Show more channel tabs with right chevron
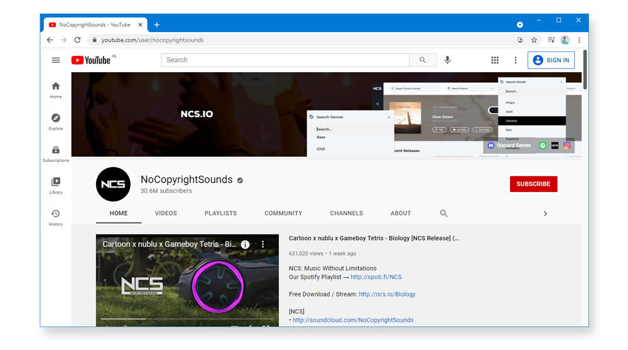This screenshot has width=628, height=350. 545,214
